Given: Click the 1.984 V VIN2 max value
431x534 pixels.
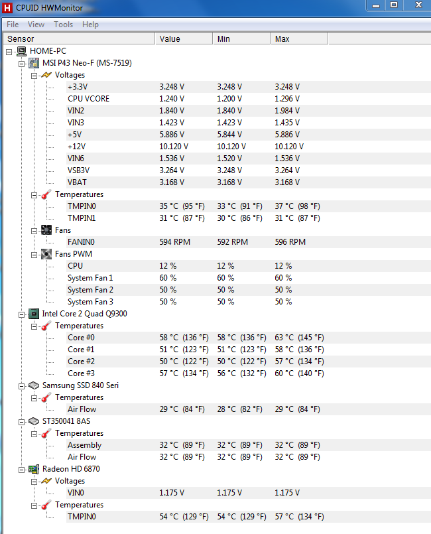Looking at the screenshot, I should click(x=287, y=111).
